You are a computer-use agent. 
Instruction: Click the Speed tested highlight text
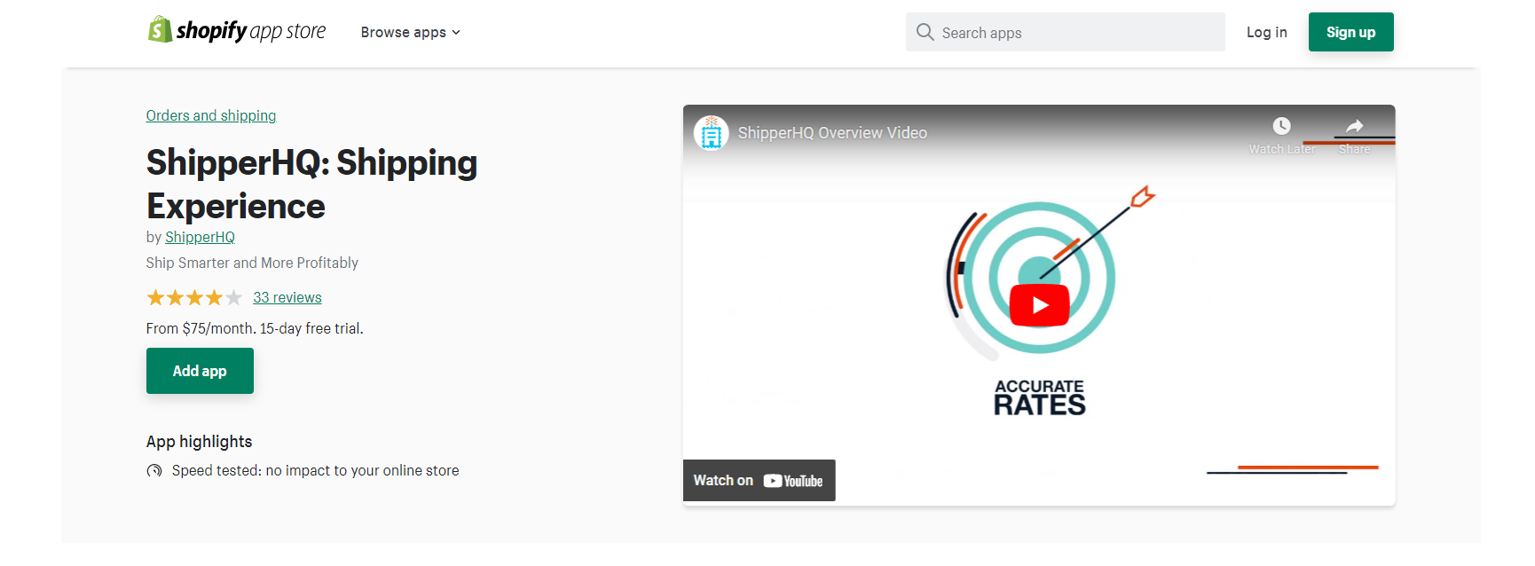tap(315, 470)
